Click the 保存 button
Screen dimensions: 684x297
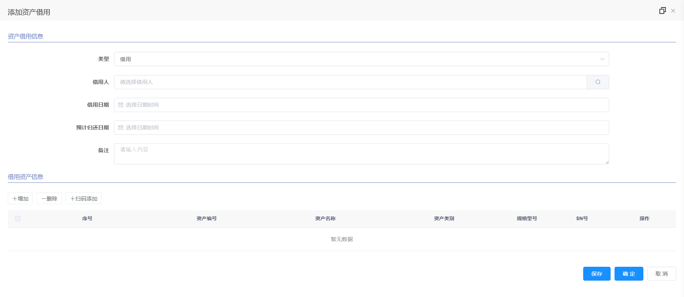click(597, 274)
